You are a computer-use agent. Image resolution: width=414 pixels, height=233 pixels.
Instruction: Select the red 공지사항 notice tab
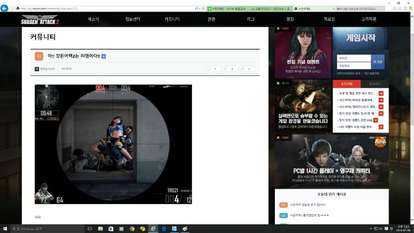point(346,84)
